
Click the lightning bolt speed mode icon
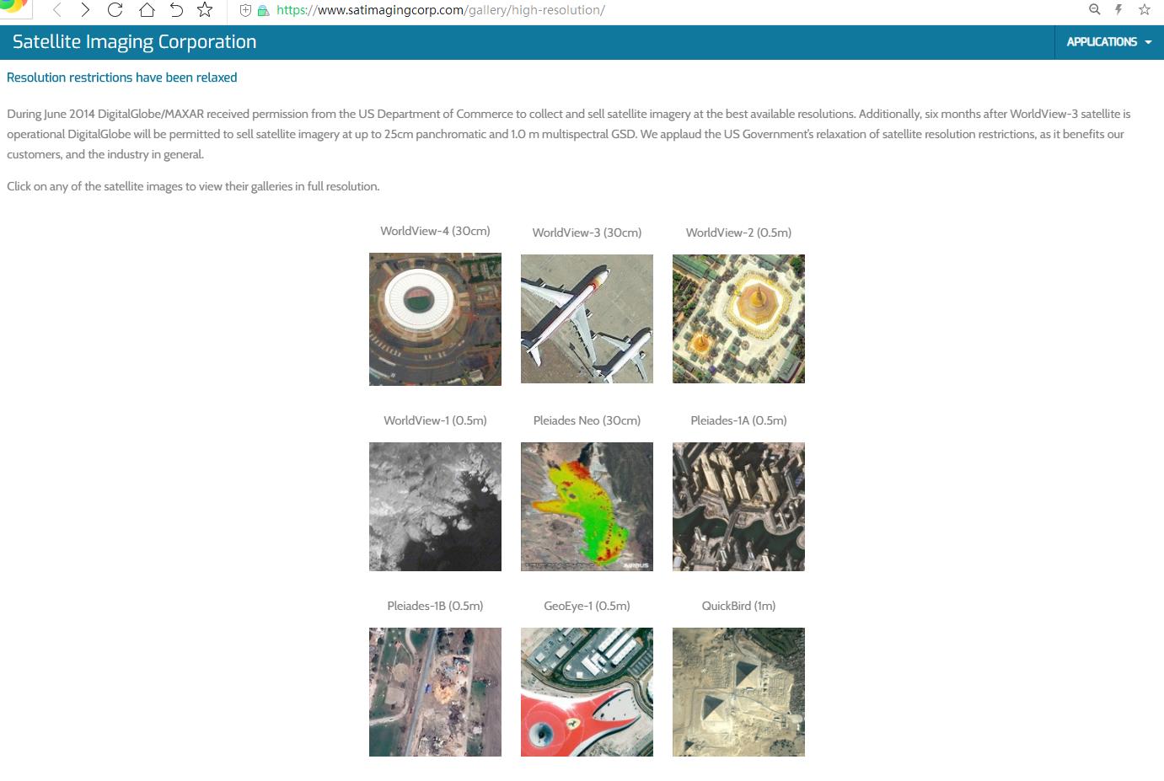1118,9
